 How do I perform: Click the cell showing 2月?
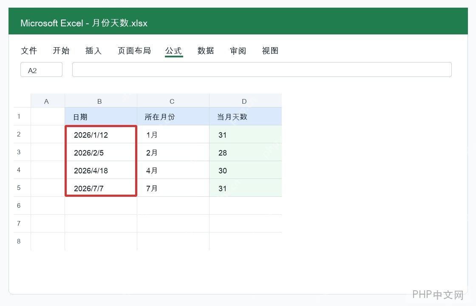click(x=173, y=153)
